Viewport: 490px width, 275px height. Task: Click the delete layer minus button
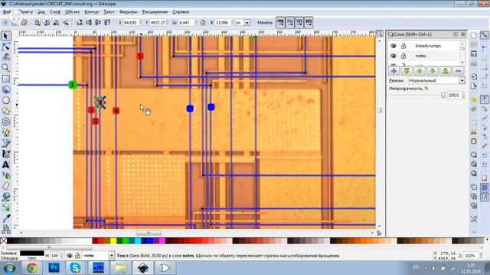tap(458, 71)
